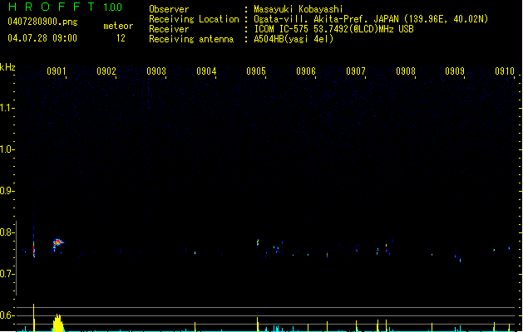Click the meteor count label
This screenshot has height=332, width=523.
click(118, 26)
